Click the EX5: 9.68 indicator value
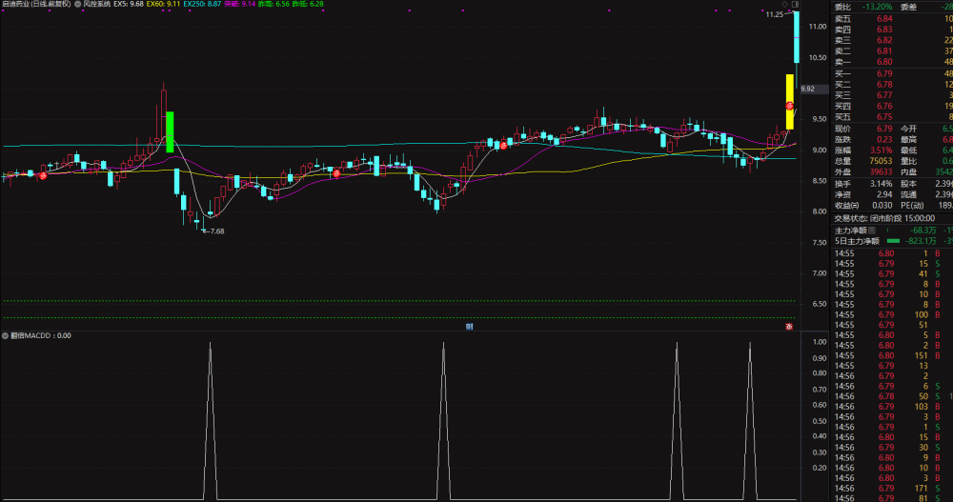 [129, 4]
